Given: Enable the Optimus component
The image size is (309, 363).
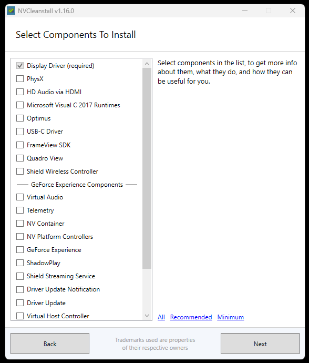Looking at the screenshot, I should point(20,118).
